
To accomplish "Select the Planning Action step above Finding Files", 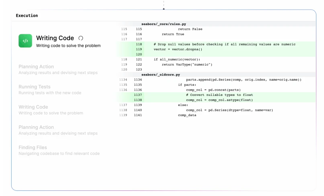I will (x=36, y=127).
